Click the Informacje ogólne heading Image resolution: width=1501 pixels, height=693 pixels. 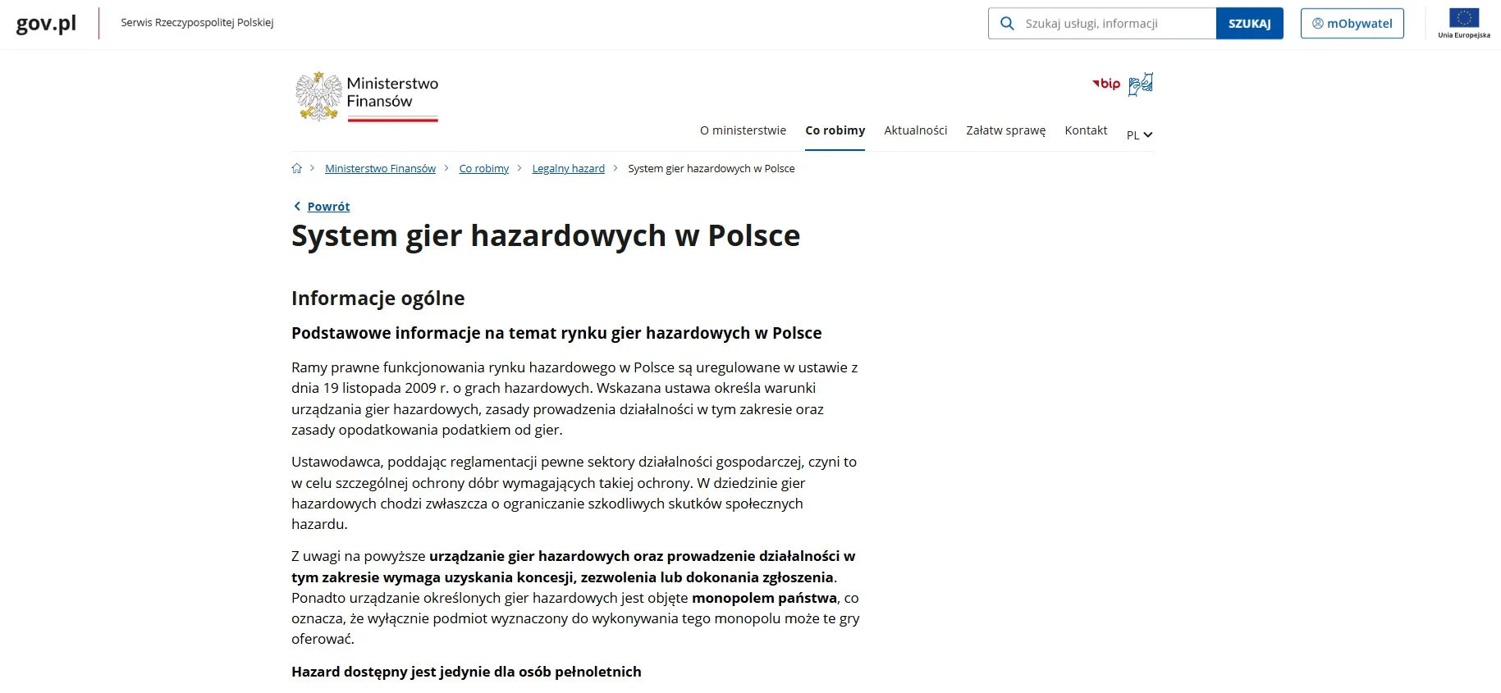click(x=378, y=299)
